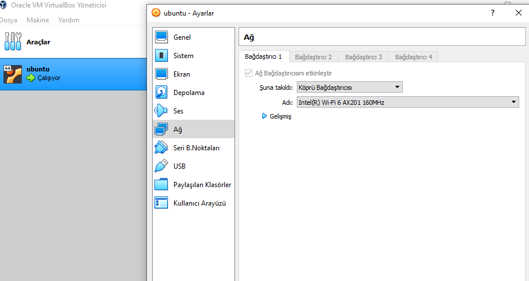The height and width of the screenshot is (281, 529).
Task: Open the Adı Intel Wi-Fi adapter dropdown
Action: tap(408, 102)
